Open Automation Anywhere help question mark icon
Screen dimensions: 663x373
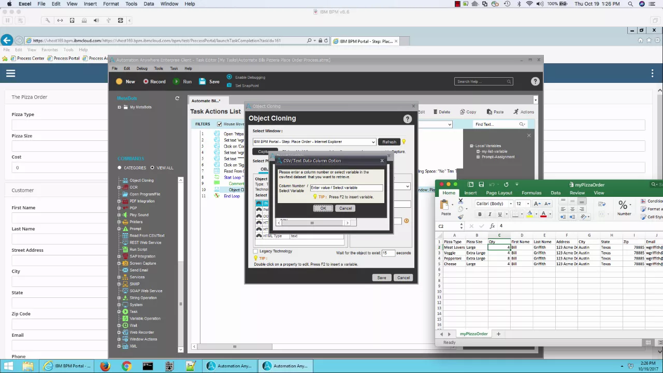[x=535, y=81]
